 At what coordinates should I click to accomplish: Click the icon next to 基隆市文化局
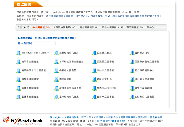94,79
